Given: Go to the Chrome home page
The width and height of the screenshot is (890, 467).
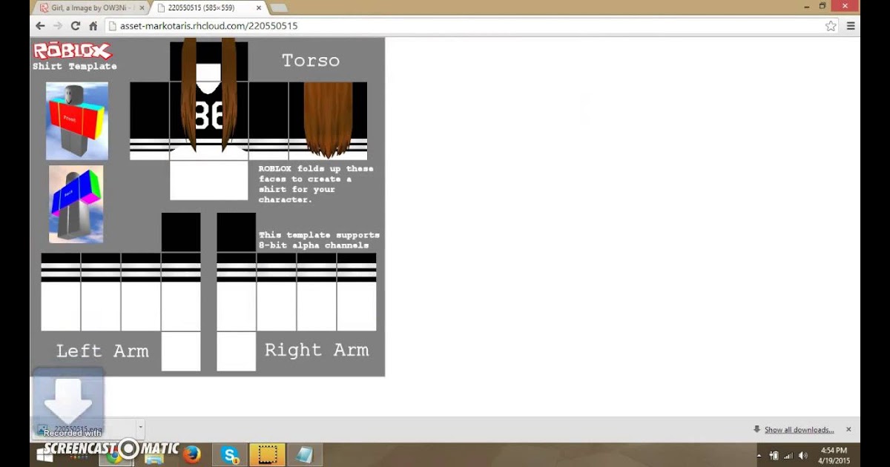Looking at the screenshot, I should (x=93, y=26).
